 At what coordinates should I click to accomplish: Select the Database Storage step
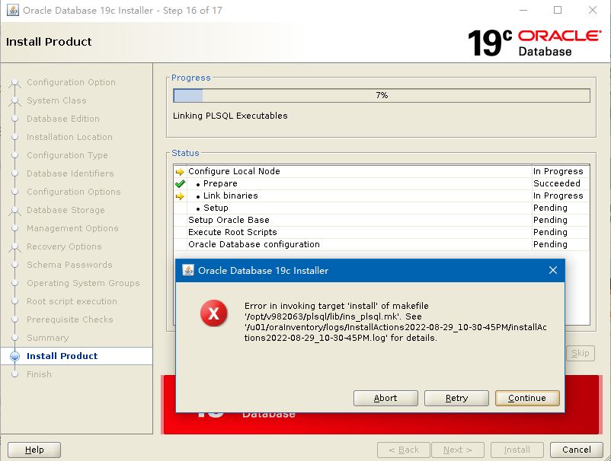click(x=66, y=210)
